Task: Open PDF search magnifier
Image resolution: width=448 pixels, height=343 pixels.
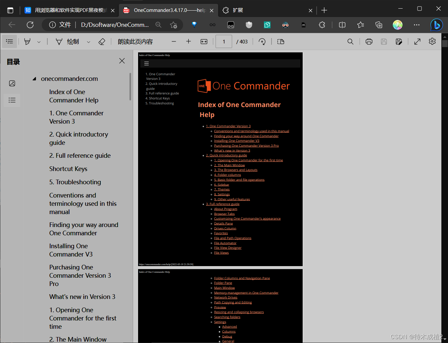Action: point(350,41)
